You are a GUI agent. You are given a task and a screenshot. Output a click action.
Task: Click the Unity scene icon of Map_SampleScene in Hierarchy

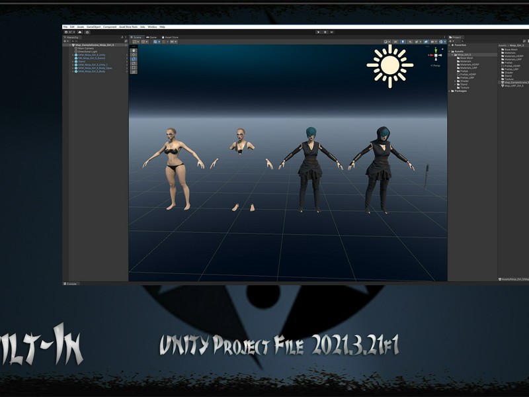tap(73, 45)
